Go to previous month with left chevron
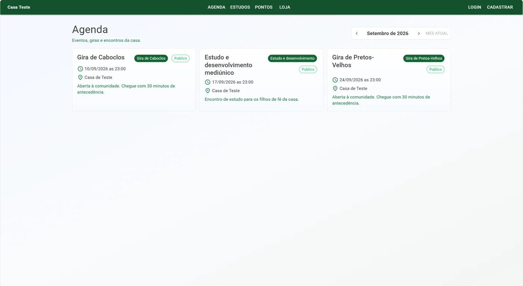This screenshot has height=286, width=523. [x=357, y=34]
